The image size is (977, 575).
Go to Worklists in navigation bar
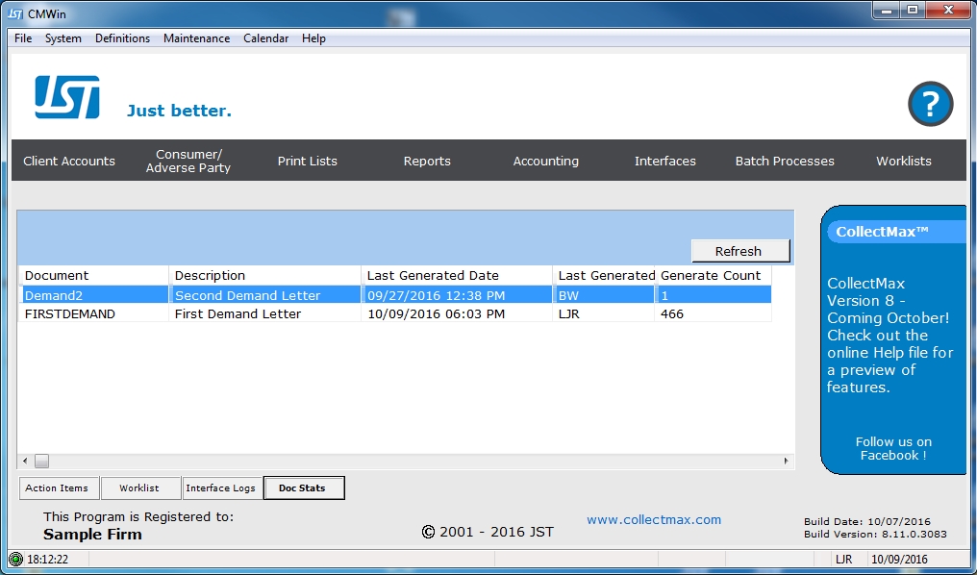[903, 161]
